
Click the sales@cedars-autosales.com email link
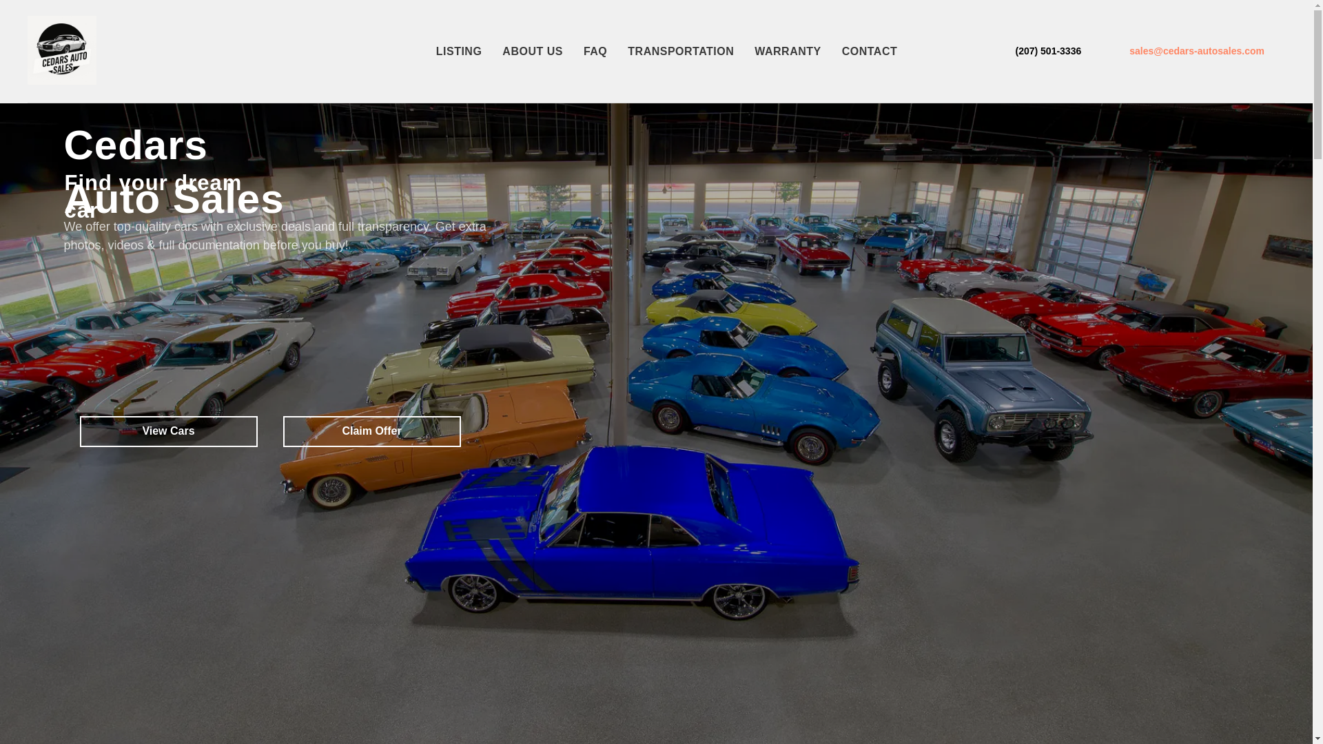pyautogui.click(x=1196, y=51)
